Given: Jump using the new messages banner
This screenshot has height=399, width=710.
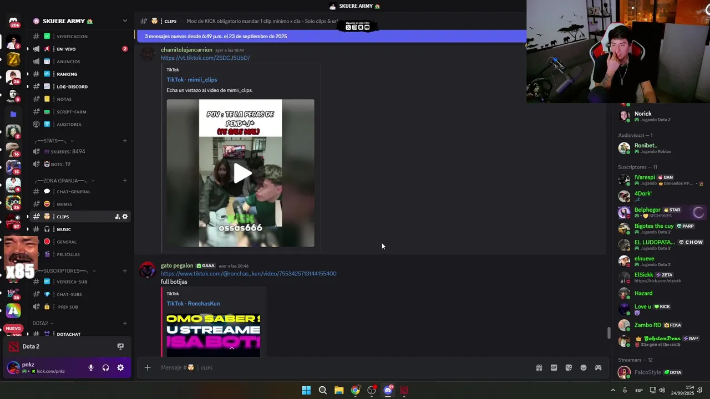Looking at the screenshot, I should (x=331, y=37).
